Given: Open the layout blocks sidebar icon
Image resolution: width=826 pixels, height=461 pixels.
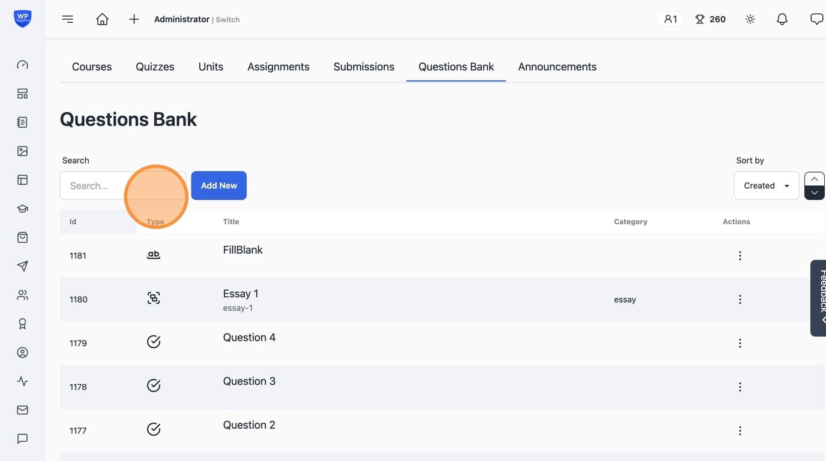Looking at the screenshot, I should tap(22, 94).
